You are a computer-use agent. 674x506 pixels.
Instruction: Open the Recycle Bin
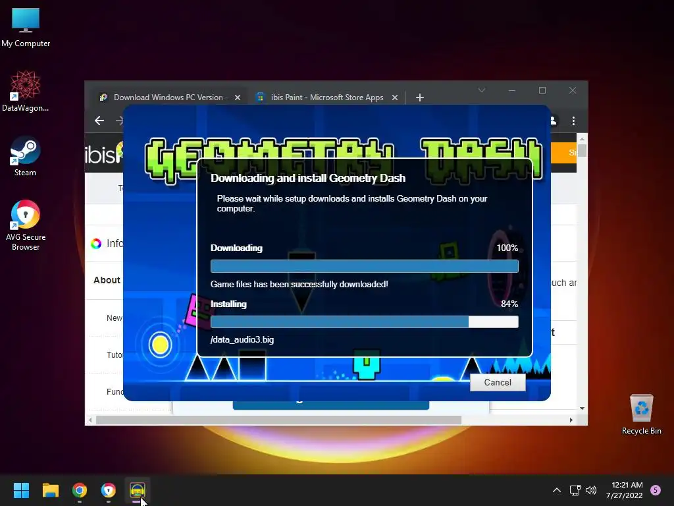[x=641, y=415]
